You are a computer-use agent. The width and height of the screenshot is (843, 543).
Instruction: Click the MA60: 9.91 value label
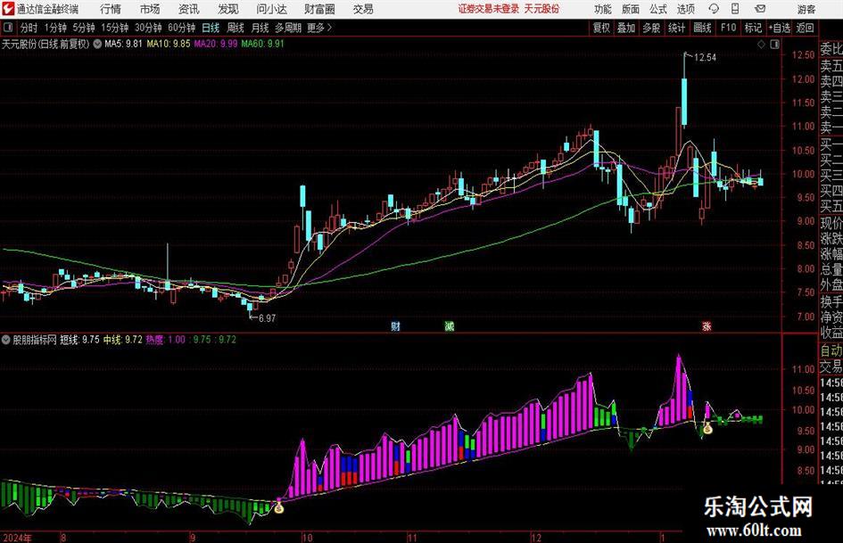(263, 44)
